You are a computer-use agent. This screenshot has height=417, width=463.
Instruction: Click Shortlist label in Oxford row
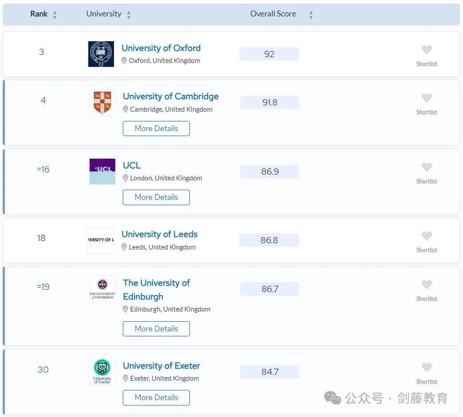pos(427,64)
